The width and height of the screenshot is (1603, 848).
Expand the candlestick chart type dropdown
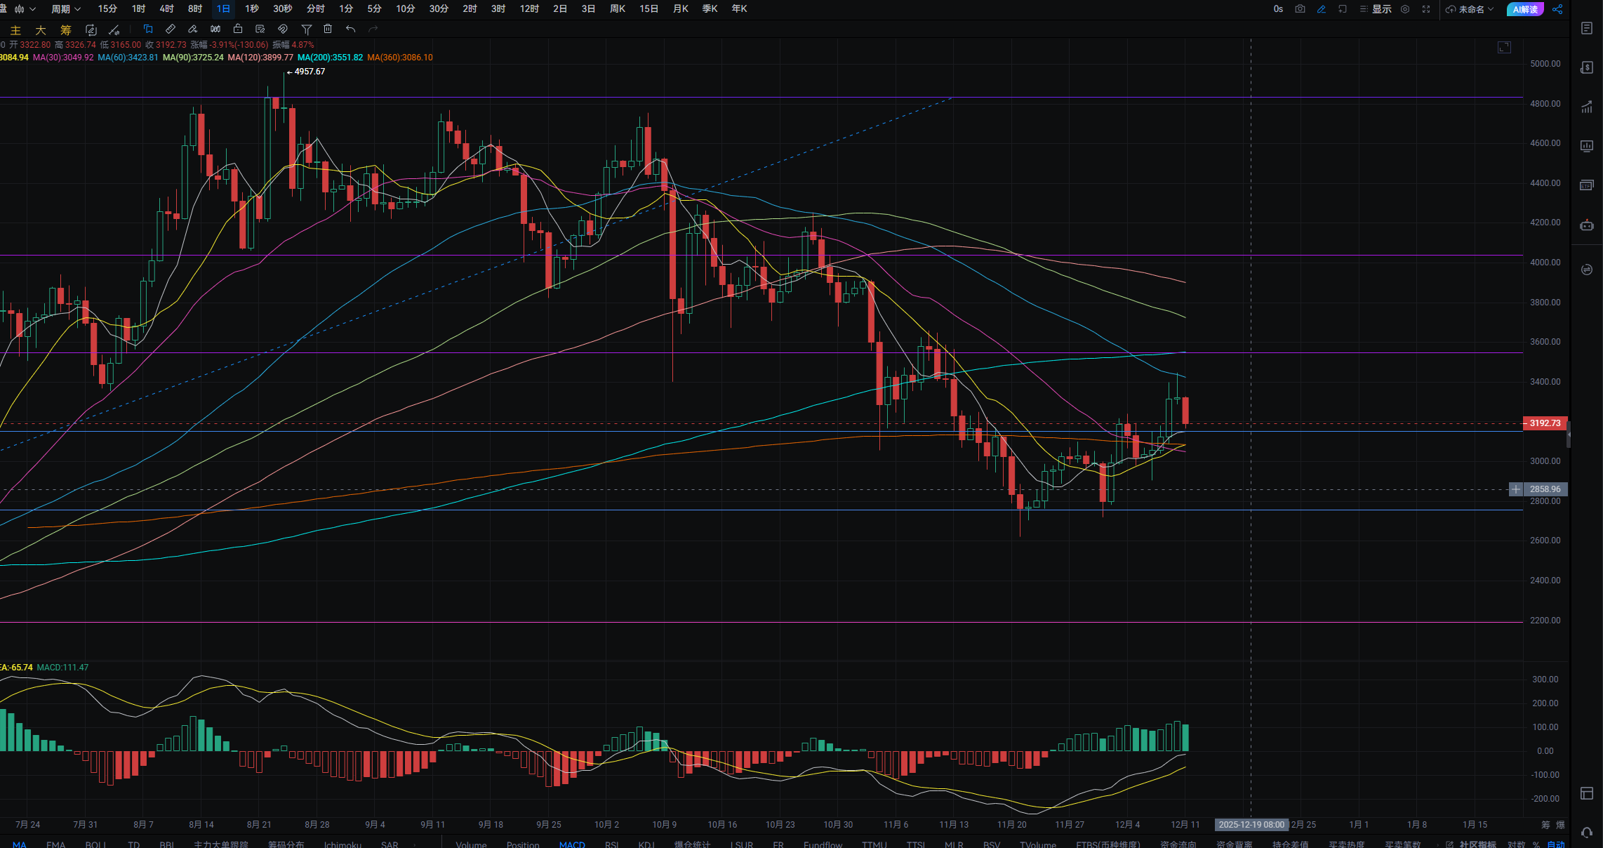click(x=25, y=9)
